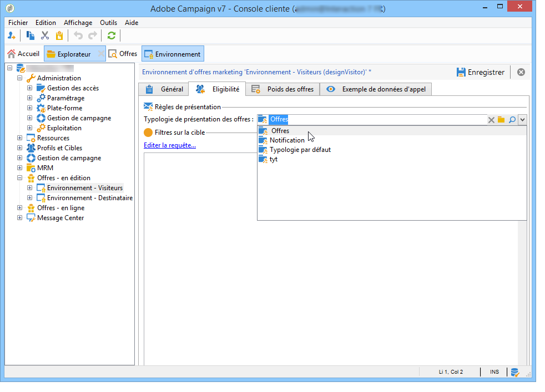Choose Notification in the typology list
The height and width of the screenshot is (392, 545).
pos(392,140)
